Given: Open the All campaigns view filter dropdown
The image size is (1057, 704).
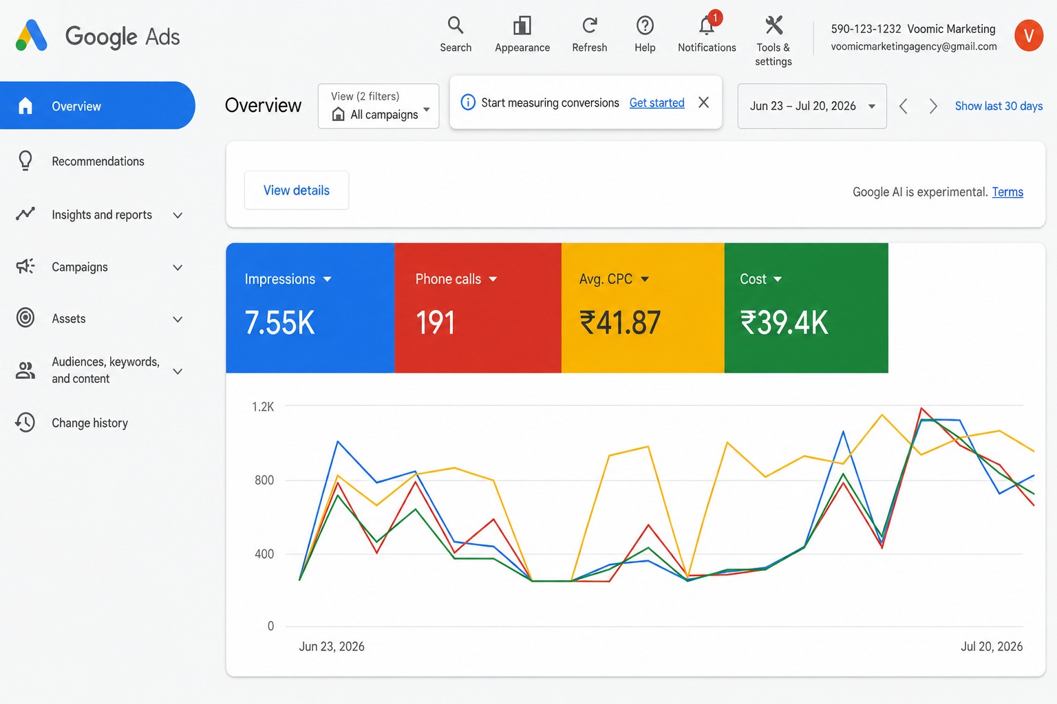Looking at the screenshot, I should click(x=378, y=106).
